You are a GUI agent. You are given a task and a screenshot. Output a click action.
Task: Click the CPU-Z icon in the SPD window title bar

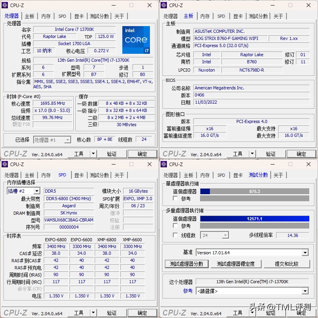[5, 164]
